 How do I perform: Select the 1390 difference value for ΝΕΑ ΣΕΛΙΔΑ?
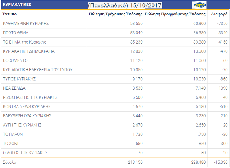(x=222, y=88)
